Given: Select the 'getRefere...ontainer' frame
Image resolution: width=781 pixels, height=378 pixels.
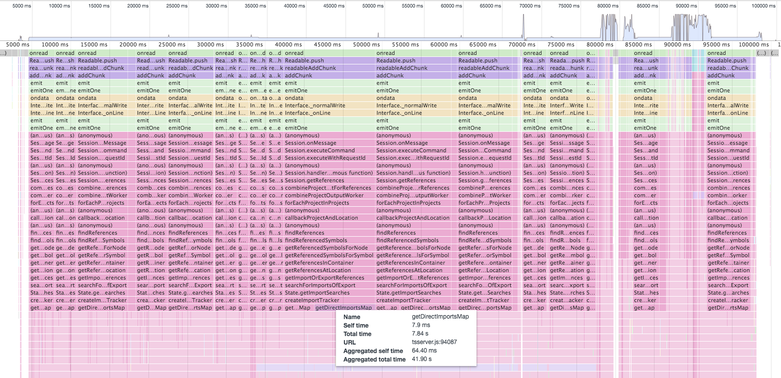Looking at the screenshot, I should click(x=485, y=263).
